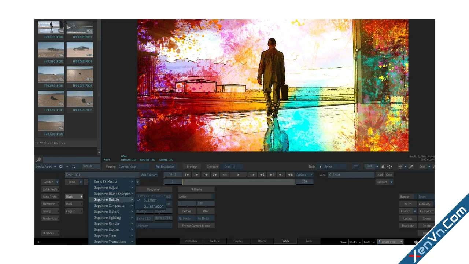Step forward one frame transport button

tap(252, 175)
